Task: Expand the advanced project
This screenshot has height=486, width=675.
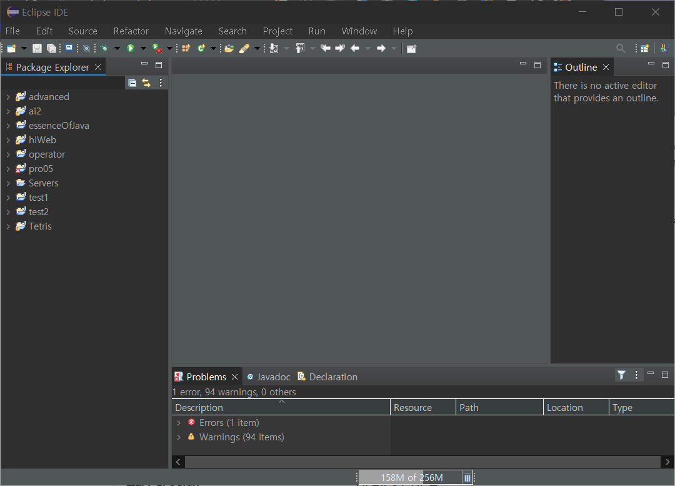Action: click(x=8, y=97)
